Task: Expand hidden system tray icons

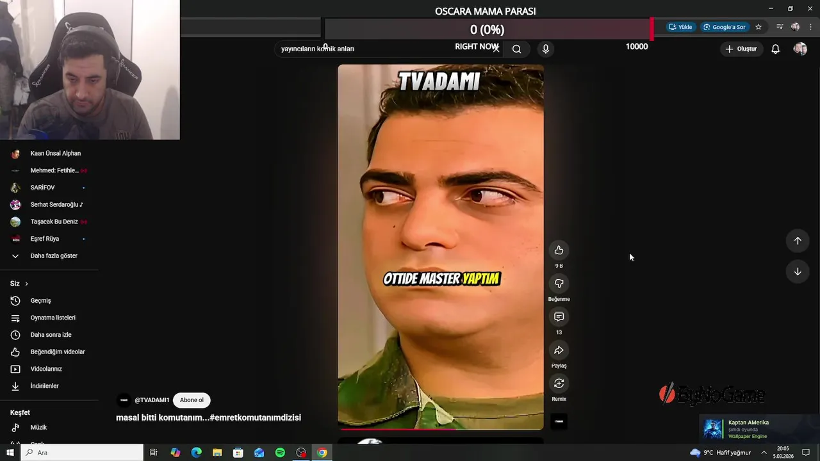Action: pyautogui.click(x=764, y=453)
